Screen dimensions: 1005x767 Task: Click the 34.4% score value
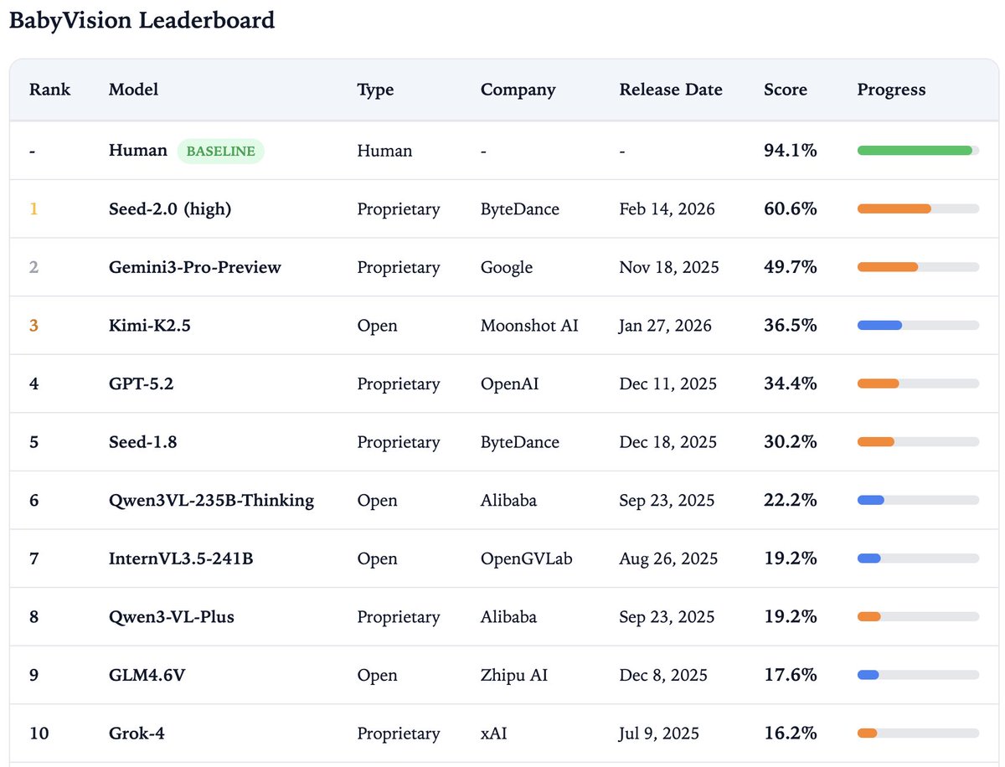(790, 383)
